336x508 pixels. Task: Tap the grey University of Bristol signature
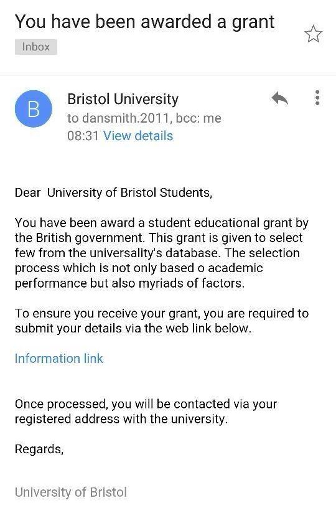point(71,492)
